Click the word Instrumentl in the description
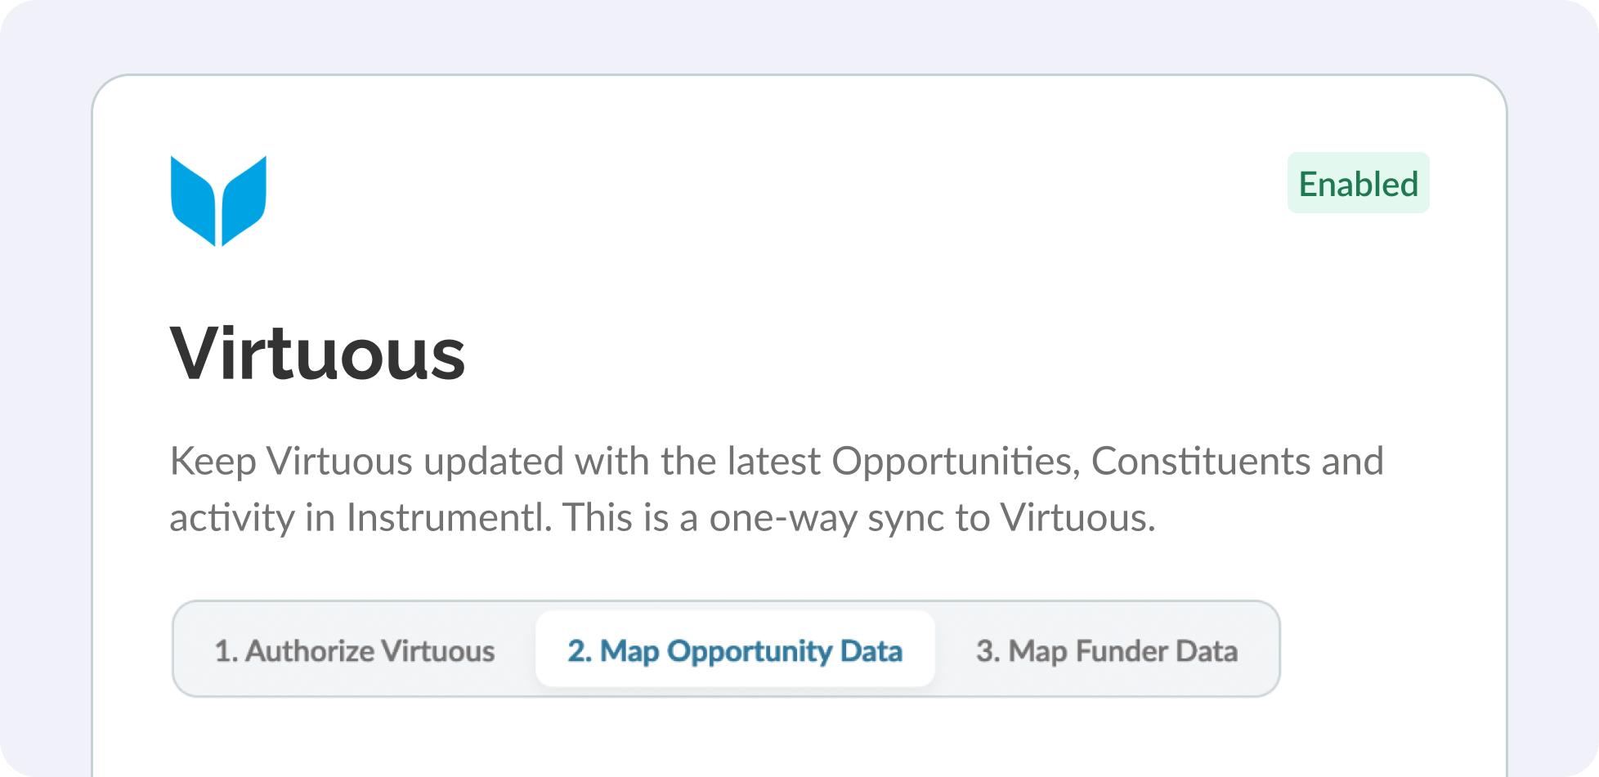This screenshot has width=1599, height=777. 445,518
